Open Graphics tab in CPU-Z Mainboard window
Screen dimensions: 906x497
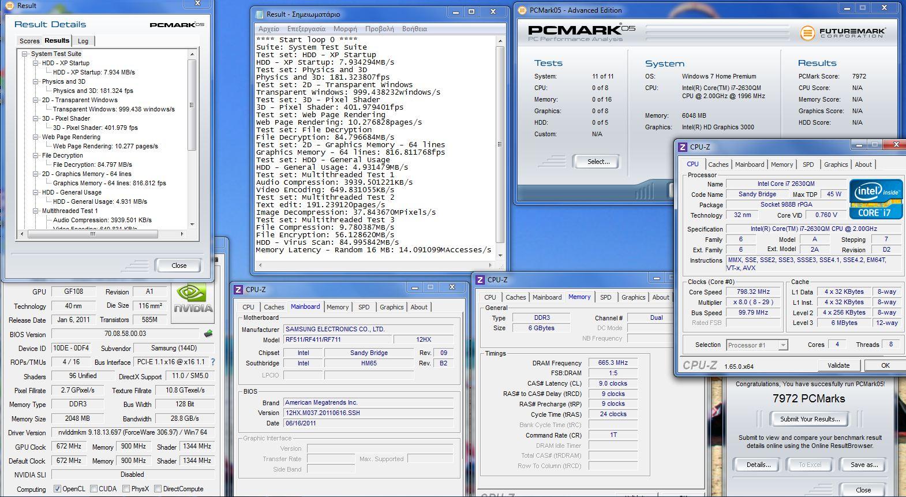click(391, 307)
